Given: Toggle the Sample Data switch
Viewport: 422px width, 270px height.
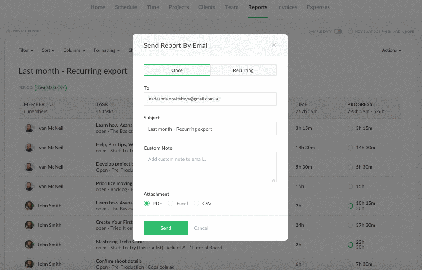Looking at the screenshot, I should [x=338, y=31].
